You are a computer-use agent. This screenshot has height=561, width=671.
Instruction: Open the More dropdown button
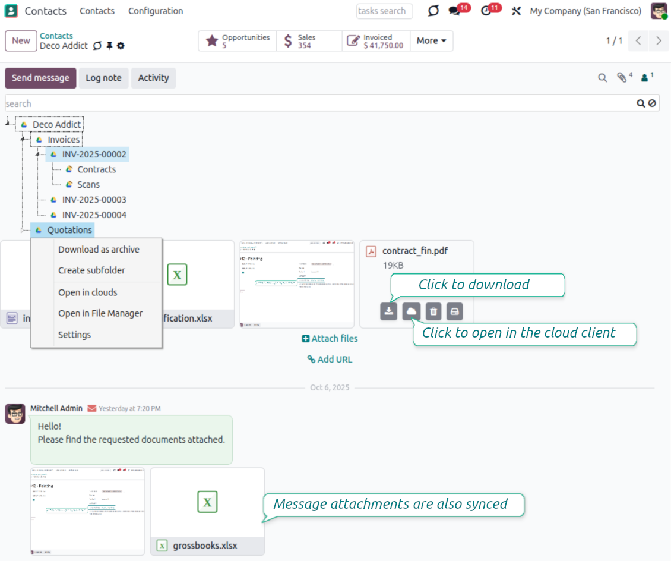pos(431,41)
